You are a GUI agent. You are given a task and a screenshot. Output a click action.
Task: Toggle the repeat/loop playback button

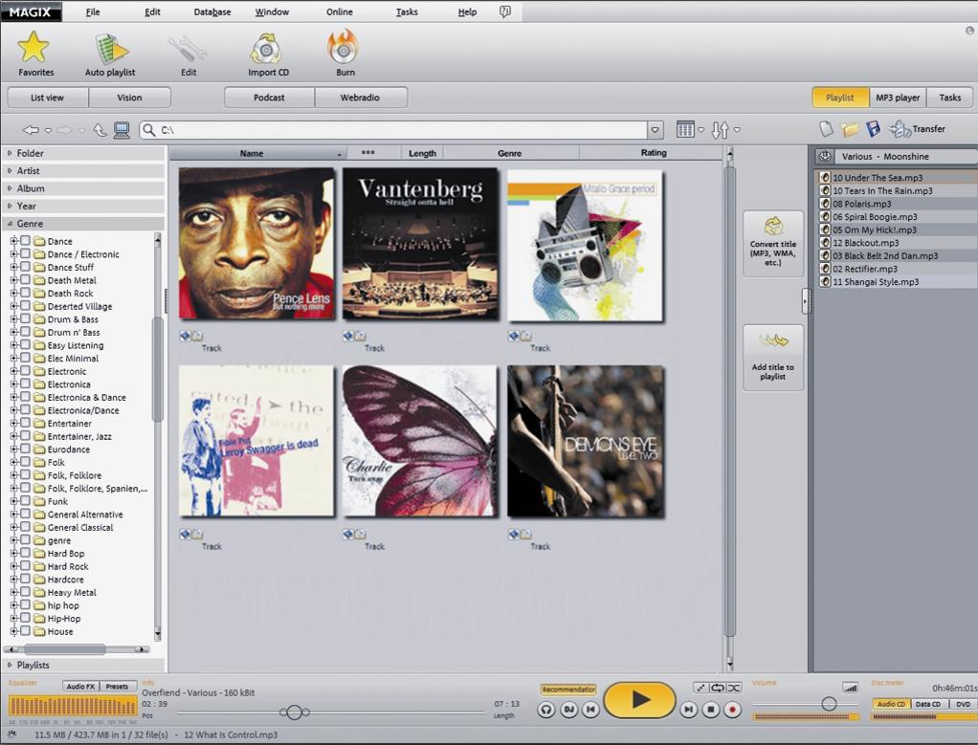717,688
